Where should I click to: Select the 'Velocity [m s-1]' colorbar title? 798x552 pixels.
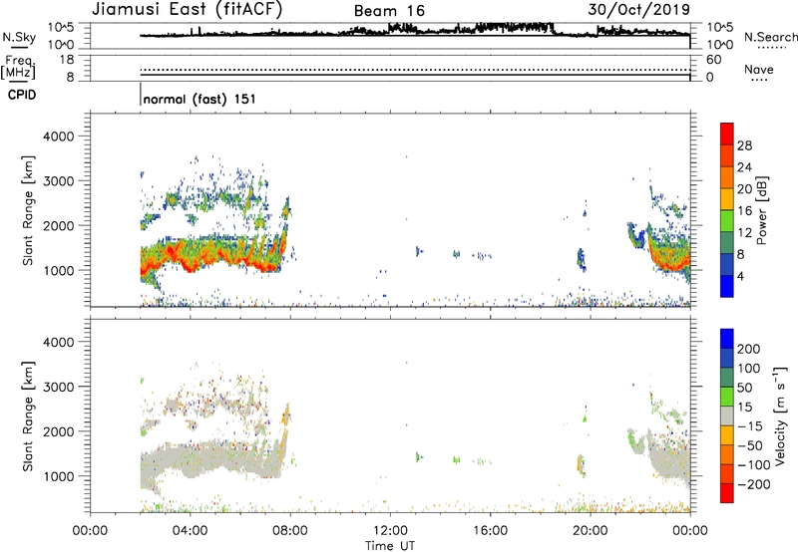coord(780,415)
